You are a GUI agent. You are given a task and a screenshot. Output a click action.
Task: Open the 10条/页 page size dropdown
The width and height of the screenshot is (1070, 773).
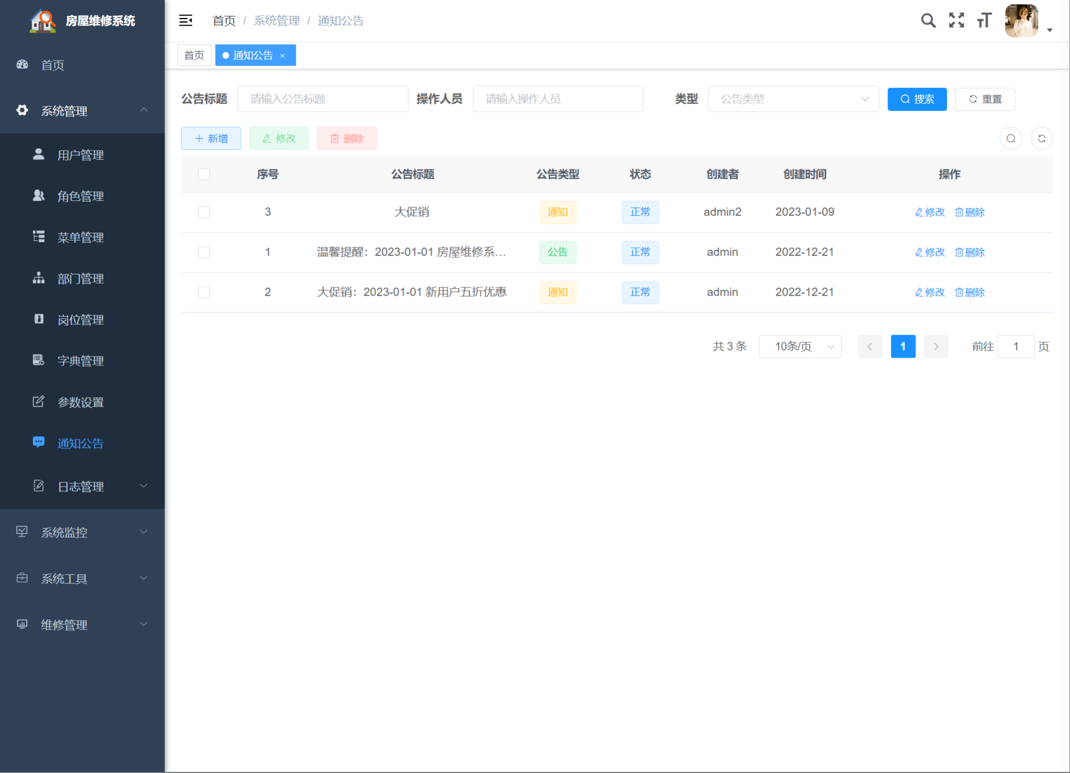(800, 347)
